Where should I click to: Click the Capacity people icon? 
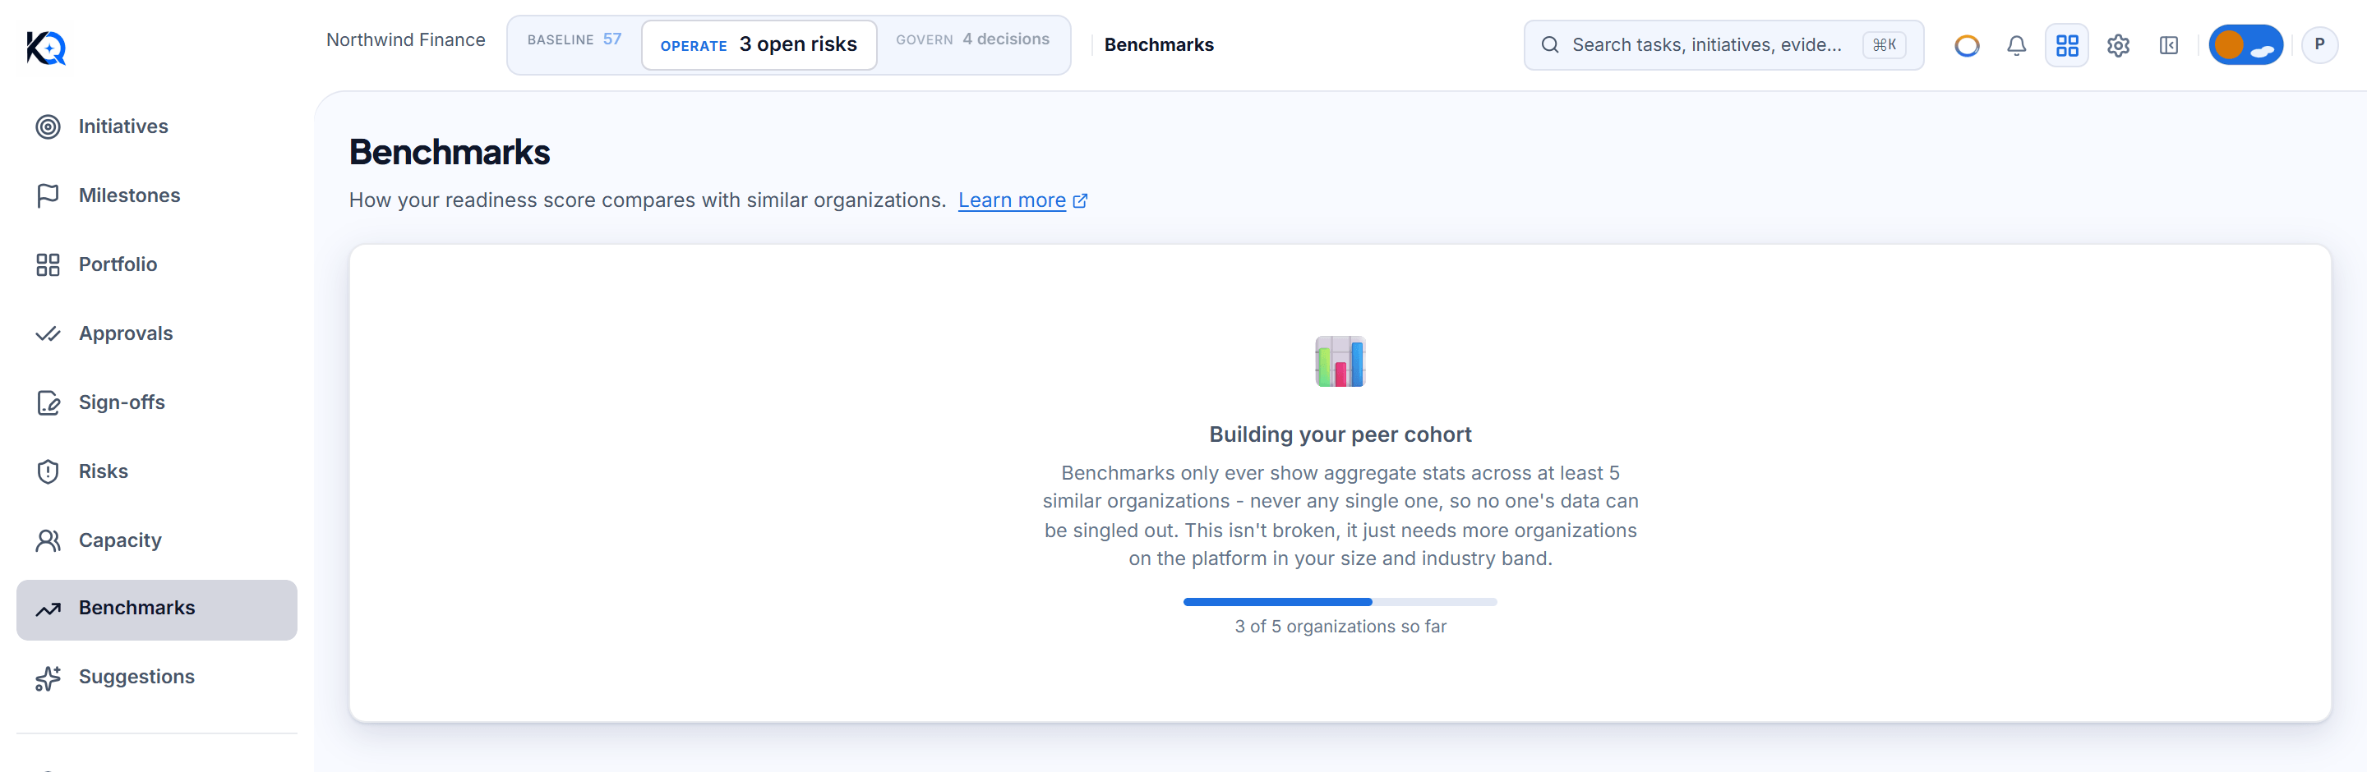48,540
